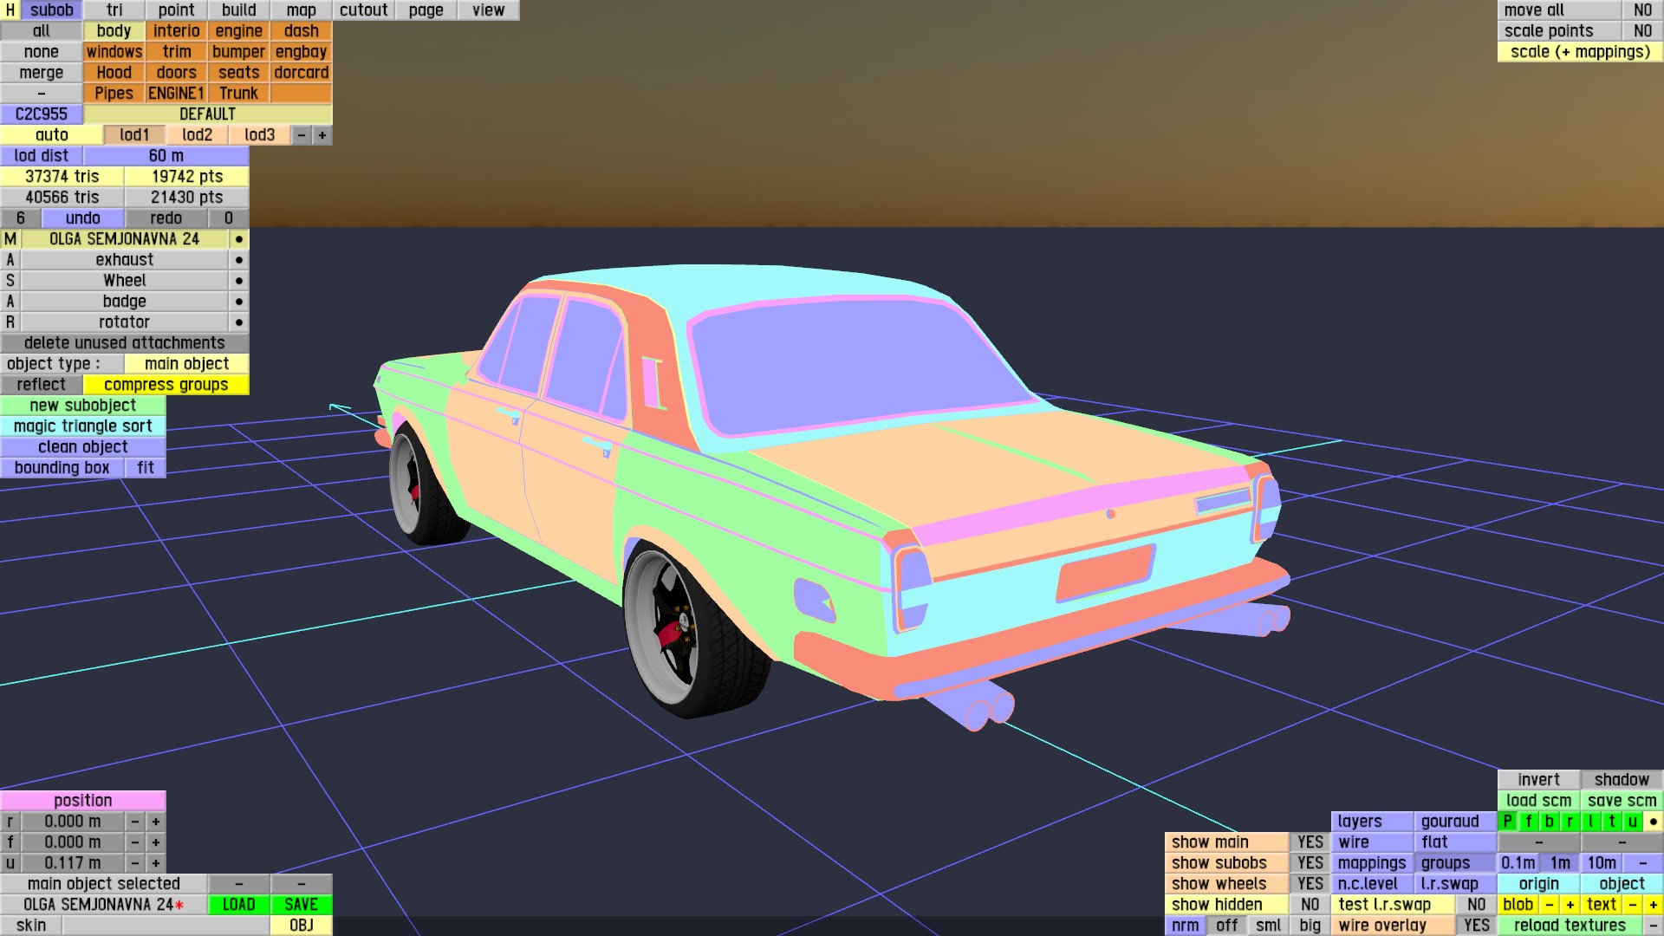Click the skin input field
This screenshot has height=936, width=1664.
pos(165,926)
